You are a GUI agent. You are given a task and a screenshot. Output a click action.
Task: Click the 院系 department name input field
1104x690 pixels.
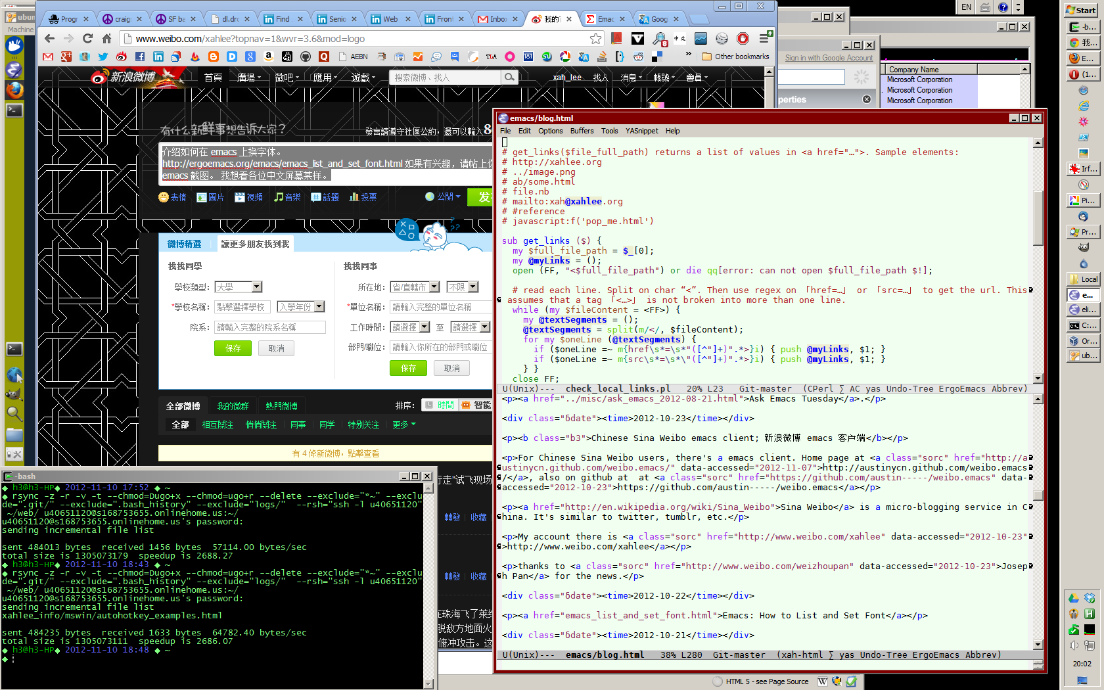pos(269,327)
